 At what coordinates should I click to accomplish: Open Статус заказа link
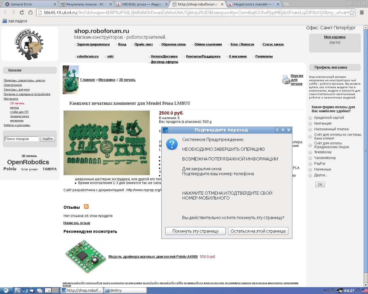pyautogui.click(x=273, y=45)
